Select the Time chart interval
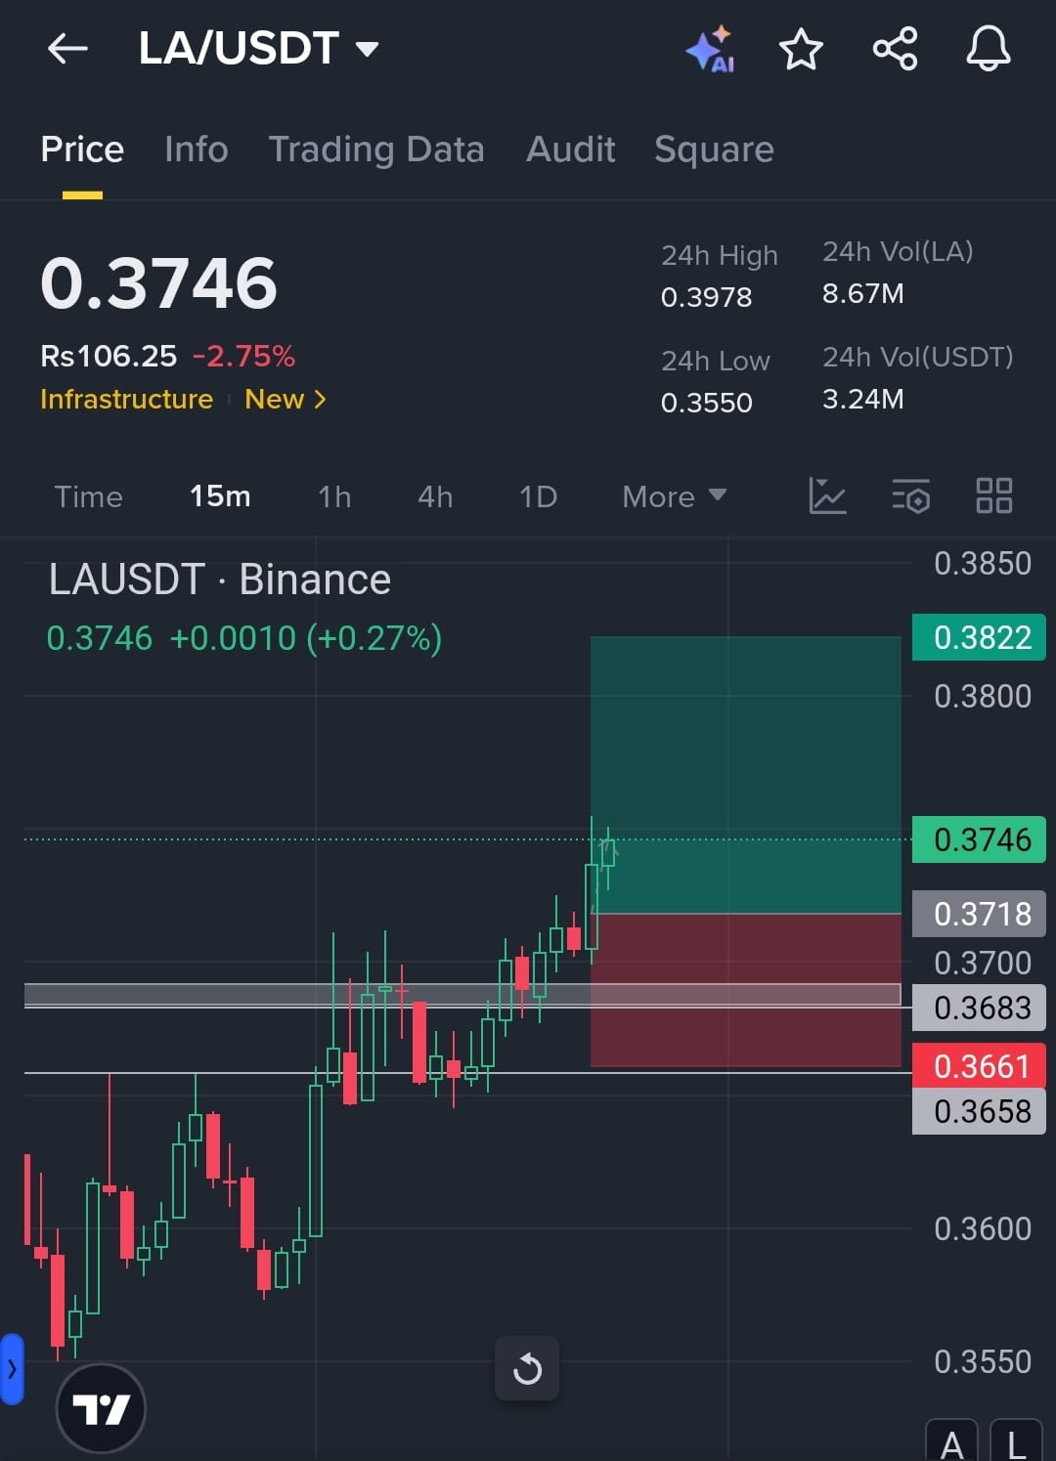The image size is (1056, 1461). point(88,496)
